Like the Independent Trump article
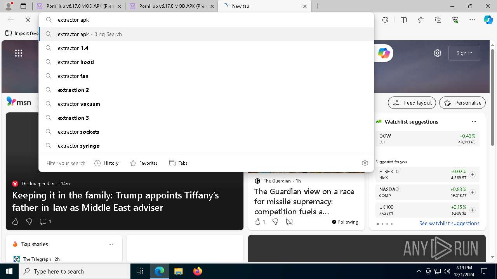Screen dimensions: 497x279 tap(15, 222)
